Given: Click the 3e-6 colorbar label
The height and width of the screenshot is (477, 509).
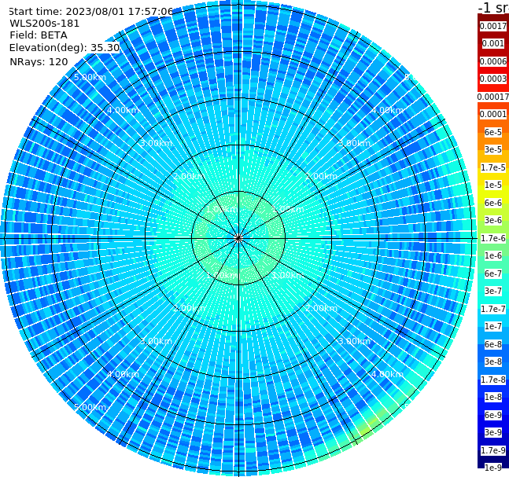Looking at the screenshot, I should (493, 220).
